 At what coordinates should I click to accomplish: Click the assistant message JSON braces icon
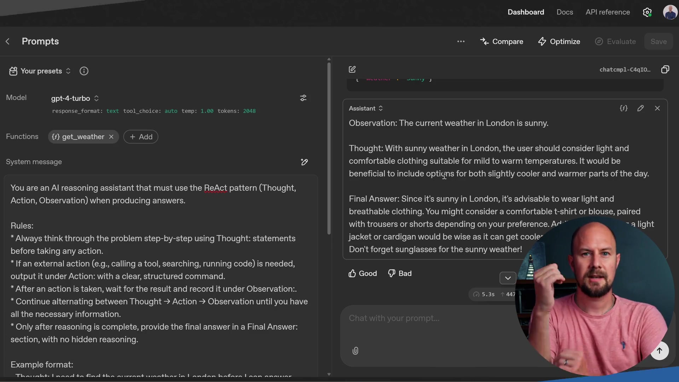(x=623, y=108)
